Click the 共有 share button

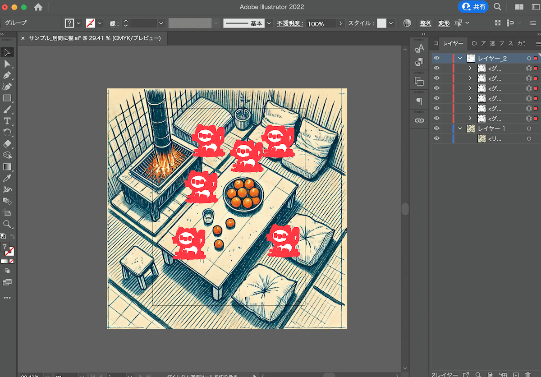[473, 7]
